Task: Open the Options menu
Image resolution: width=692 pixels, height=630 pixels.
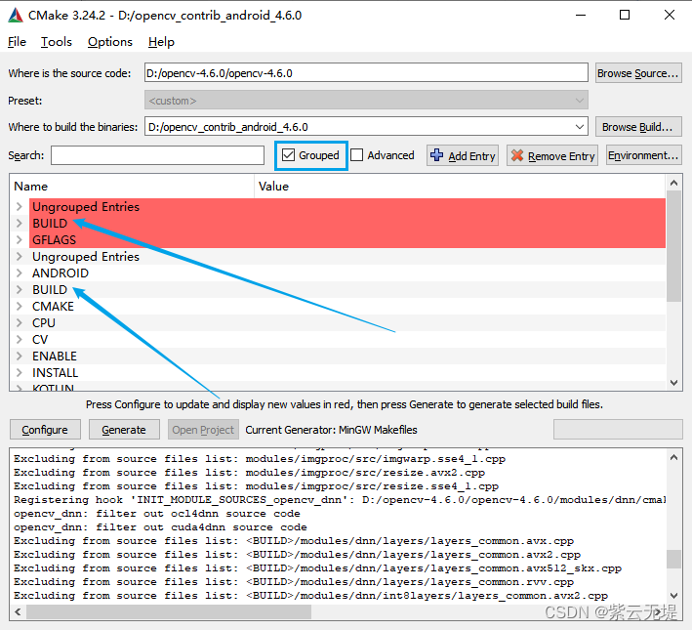Action: (110, 42)
